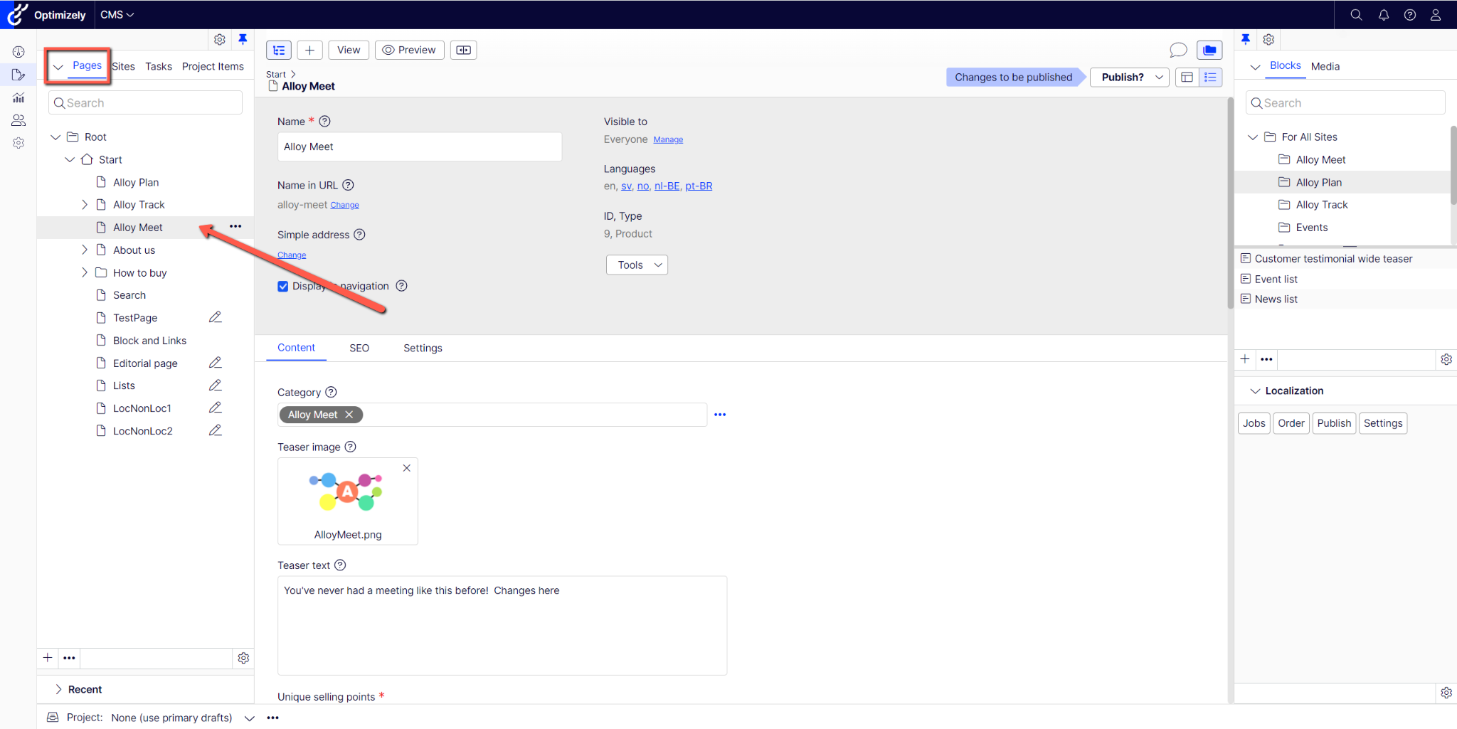Add new page with bottom-left plus icon
Image resolution: width=1457 pixels, height=729 pixels.
tap(48, 658)
